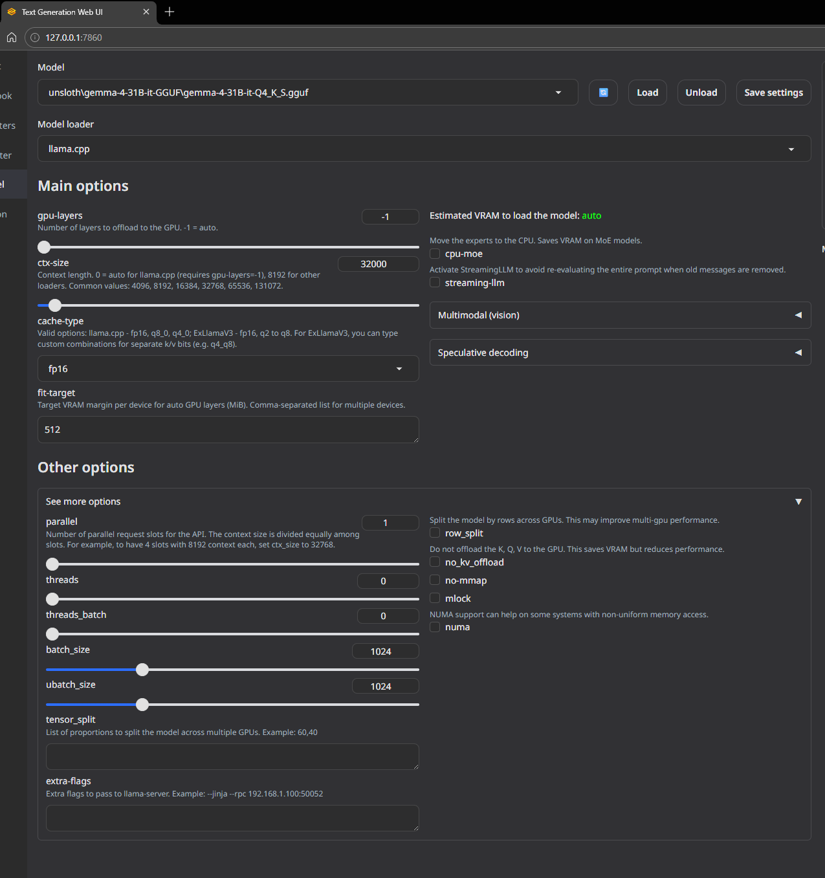Screen dimensions: 825x878
Task: Click the site info icon in address bar
Action: [35, 38]
